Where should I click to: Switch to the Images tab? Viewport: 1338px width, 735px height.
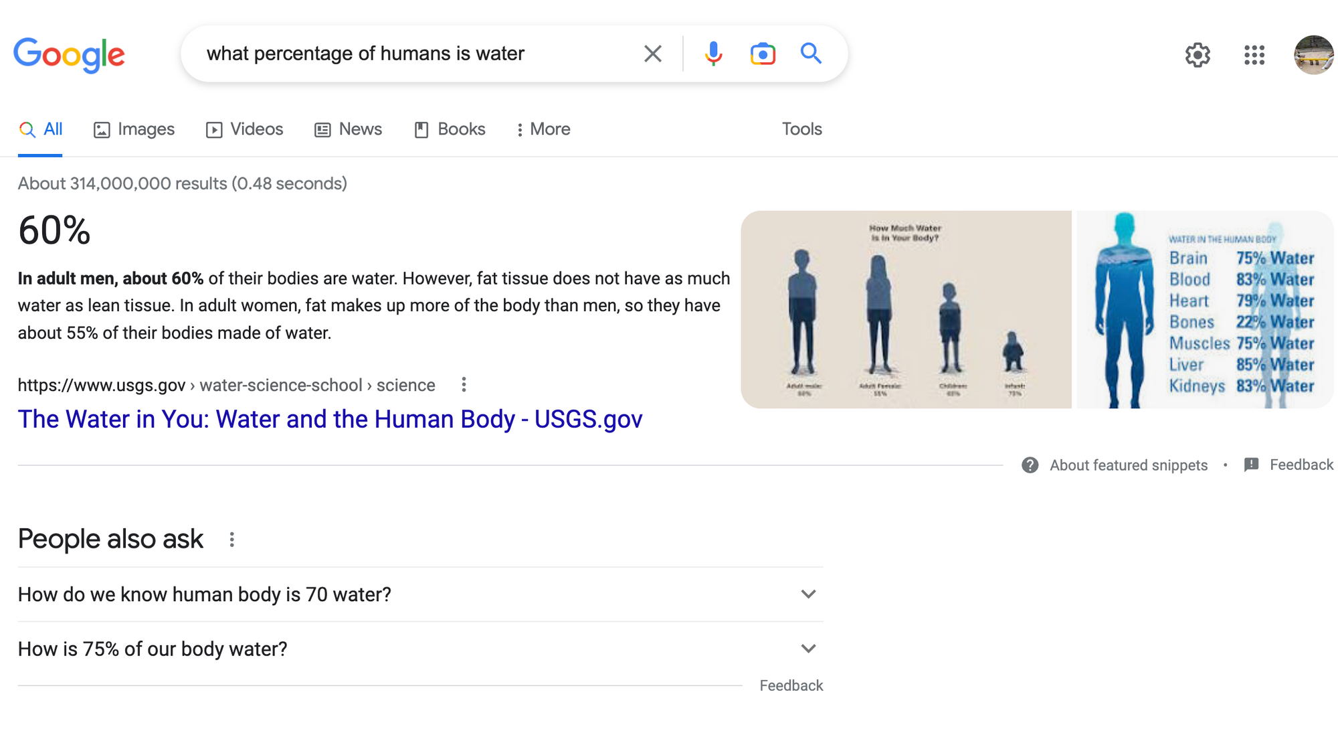coord(134,129)
